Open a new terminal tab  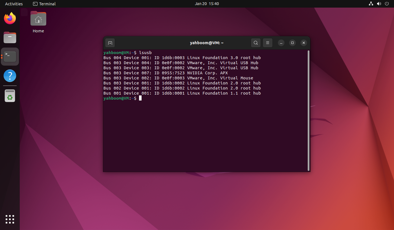[x=110, y=43]
